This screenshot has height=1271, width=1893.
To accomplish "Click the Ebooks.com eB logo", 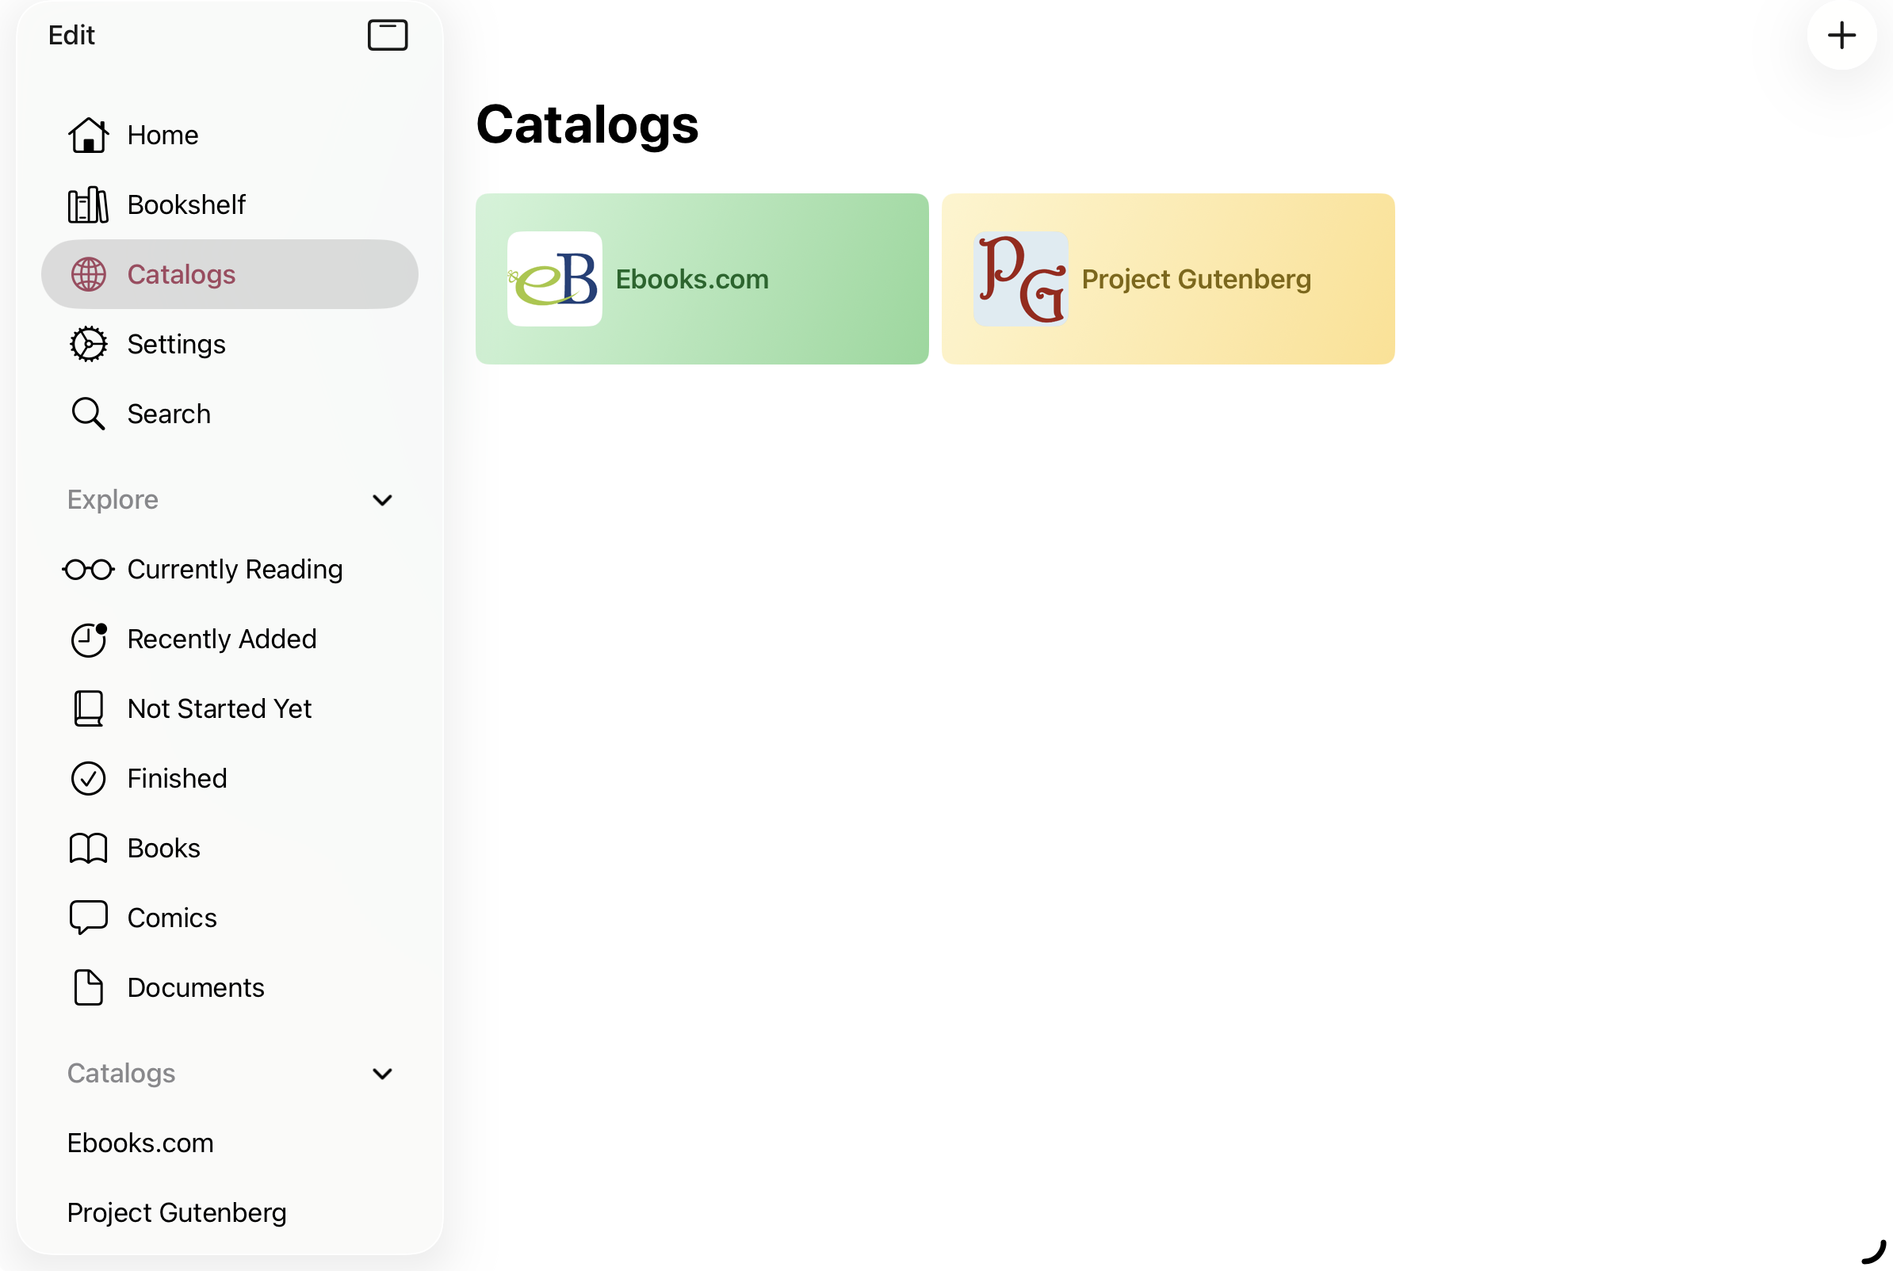I will [555, 279].
